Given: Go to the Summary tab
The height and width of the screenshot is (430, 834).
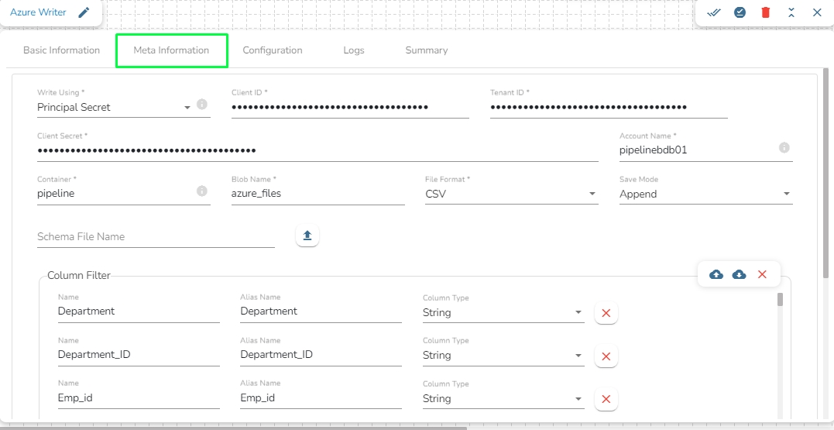Looking at the screenshot, I should [426, 50].
